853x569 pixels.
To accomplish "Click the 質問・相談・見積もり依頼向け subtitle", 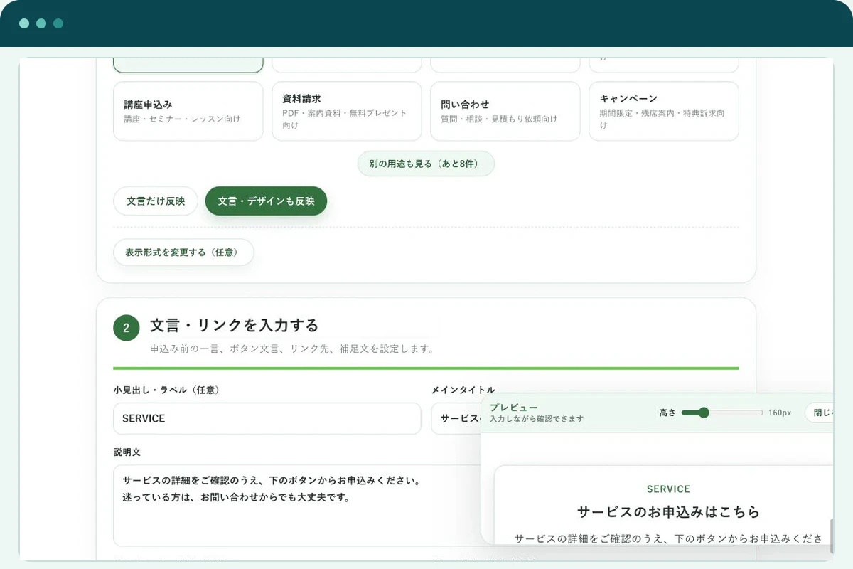I will (x=499, y=119).
